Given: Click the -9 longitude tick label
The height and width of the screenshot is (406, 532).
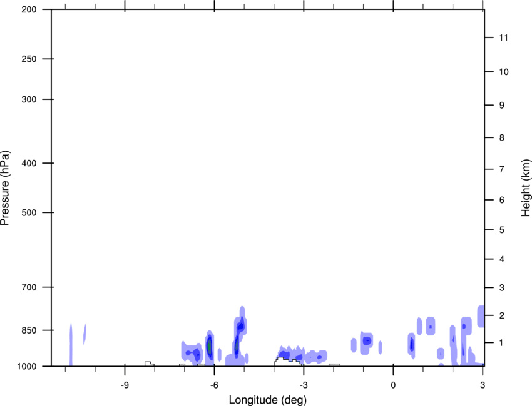Looking at the screenshot, I should pos(125,385).
